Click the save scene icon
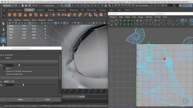Image resolution: width=193 pixels, height=108 pixels. [30, 5]
